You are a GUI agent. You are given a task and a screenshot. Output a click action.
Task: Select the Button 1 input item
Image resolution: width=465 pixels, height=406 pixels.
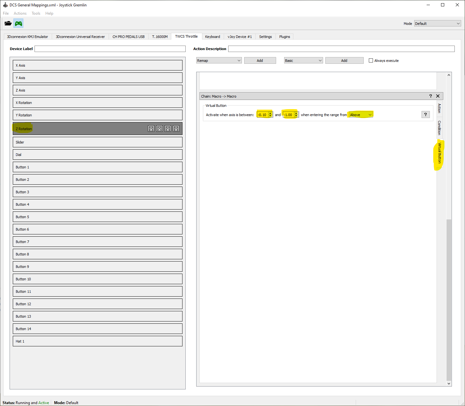pos(97,167)
